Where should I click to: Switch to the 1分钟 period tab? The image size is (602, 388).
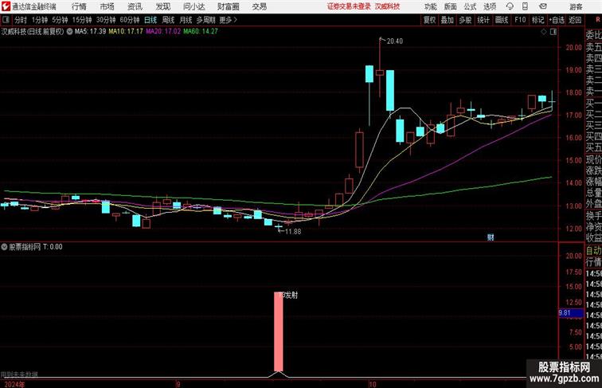40,20
